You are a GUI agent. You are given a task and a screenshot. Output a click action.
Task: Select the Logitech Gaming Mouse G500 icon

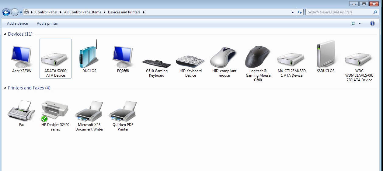(258, 57)
